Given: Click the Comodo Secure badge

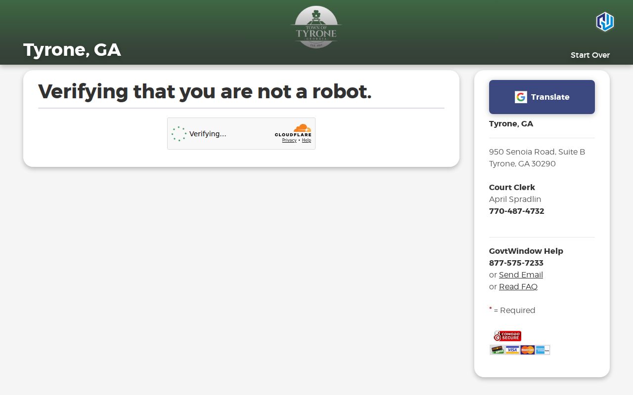Looking at the screenshot, I should 507,336.
